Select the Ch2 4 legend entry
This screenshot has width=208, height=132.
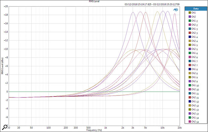(x=193, y=41)
